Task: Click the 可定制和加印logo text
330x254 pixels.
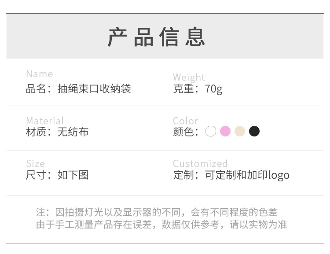Action: point(247,175)
